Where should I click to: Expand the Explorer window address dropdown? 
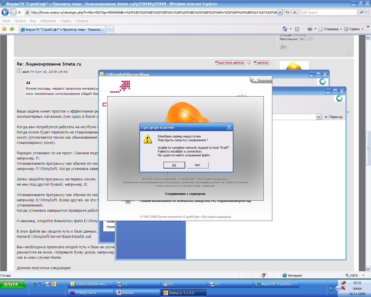click(319, 117)
